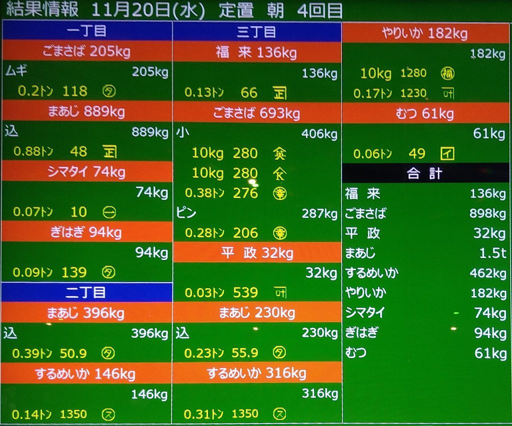Click the まあじ 889kg orange bar
The height and width of the screenshot is (426, 512).
coord(86,111)
